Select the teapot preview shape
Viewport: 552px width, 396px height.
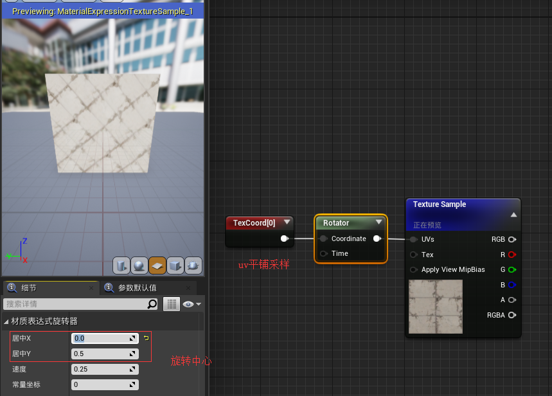[193, 265]
